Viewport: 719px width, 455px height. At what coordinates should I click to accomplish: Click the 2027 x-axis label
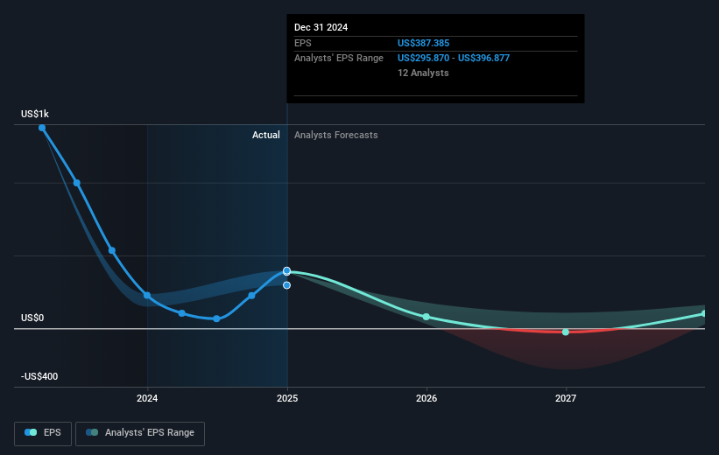(x=566, y=398)
